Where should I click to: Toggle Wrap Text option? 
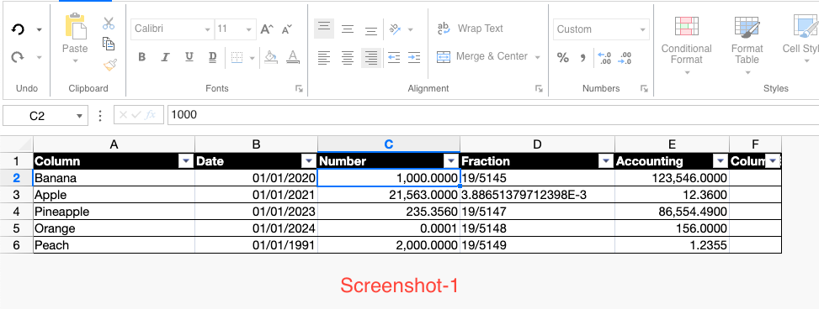click(x=470, y=29)
